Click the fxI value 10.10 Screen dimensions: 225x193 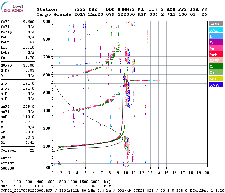tap(29, 47)
